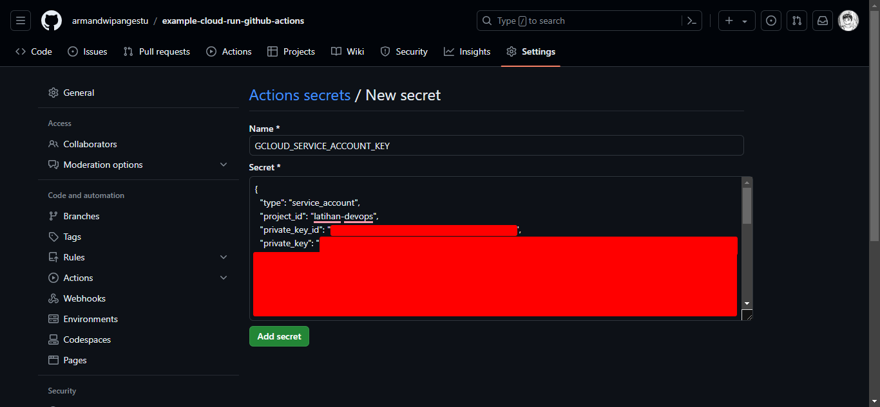Open your profile avatar menu

[848, 20]
